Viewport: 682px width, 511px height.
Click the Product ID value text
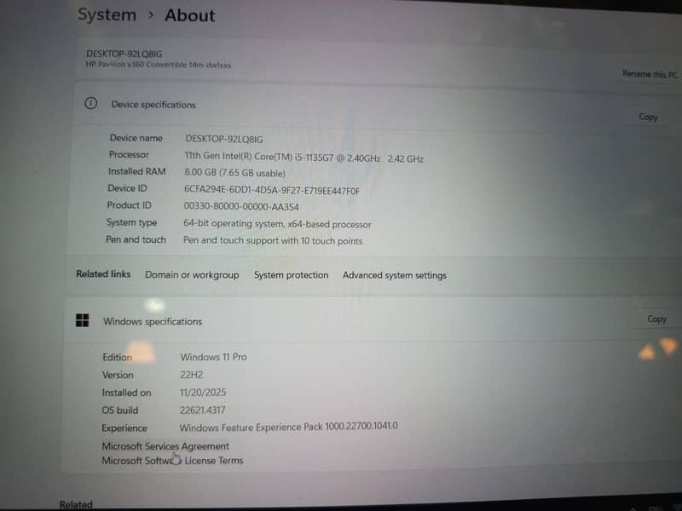tap(240, 206)
